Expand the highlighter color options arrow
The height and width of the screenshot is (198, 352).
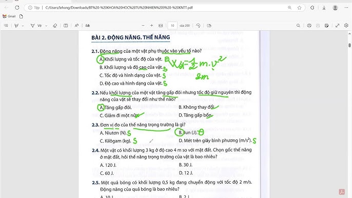click(23, 26)
